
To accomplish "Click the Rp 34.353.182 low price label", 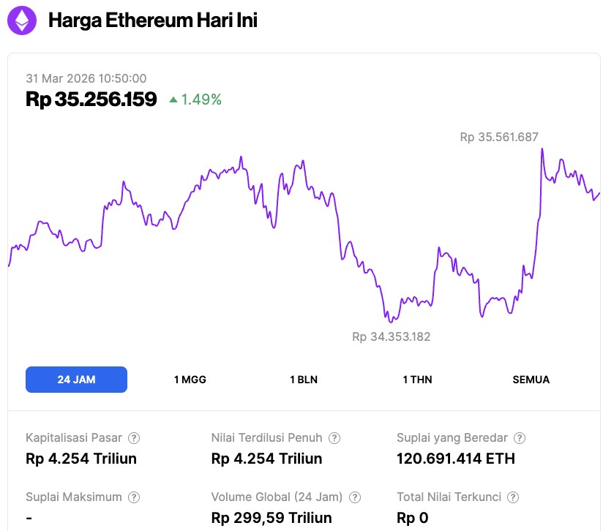I will (392, 337).
